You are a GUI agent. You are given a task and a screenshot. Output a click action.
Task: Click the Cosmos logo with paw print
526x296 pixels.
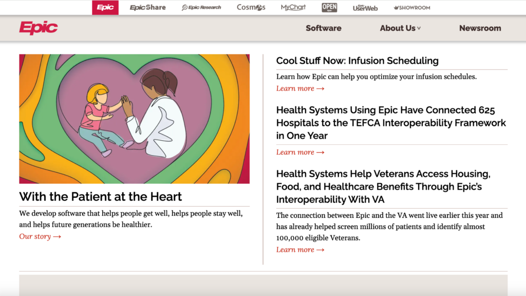coord(251,7)
